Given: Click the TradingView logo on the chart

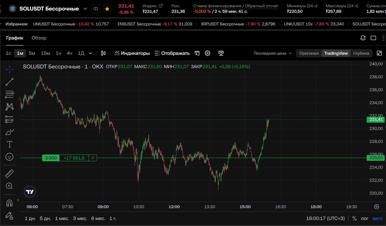Looking at the screenshot, I should click(30, 192).
